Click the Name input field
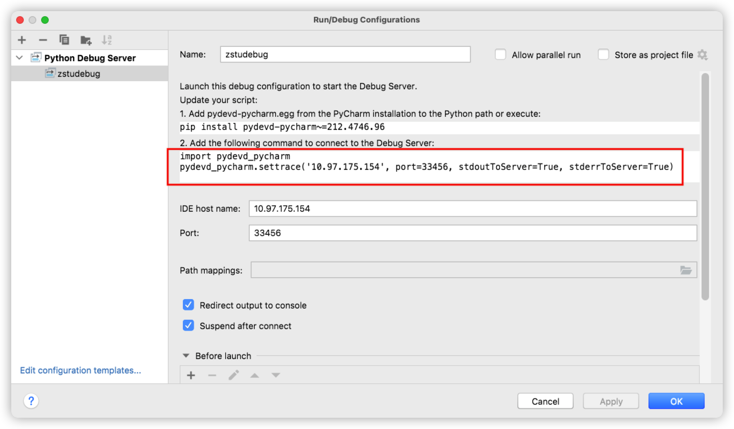Image resolution: width=734 pixels, height=429 pixels. [342, 54]
